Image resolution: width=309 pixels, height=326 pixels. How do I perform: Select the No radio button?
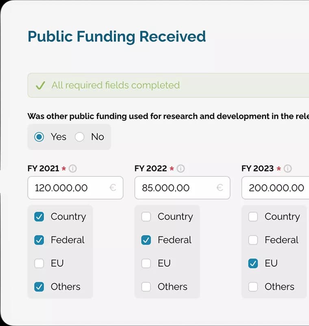pyautogui.click(x=79, y=137)
